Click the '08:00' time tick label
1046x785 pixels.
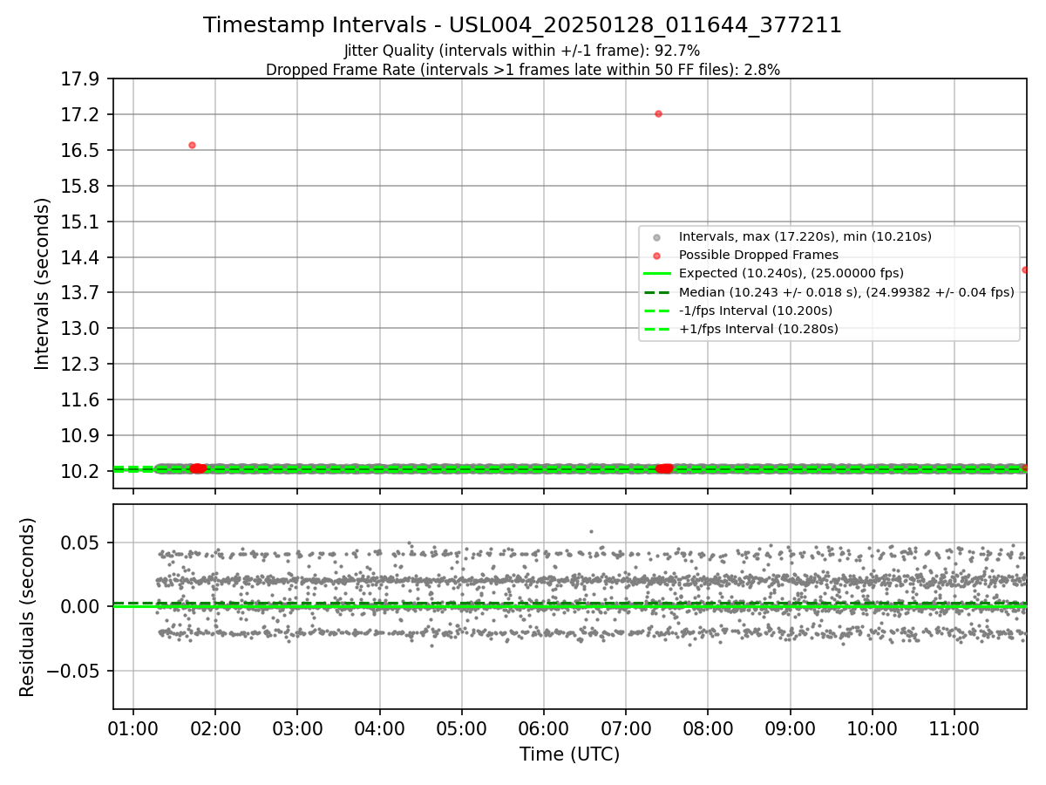708,728
